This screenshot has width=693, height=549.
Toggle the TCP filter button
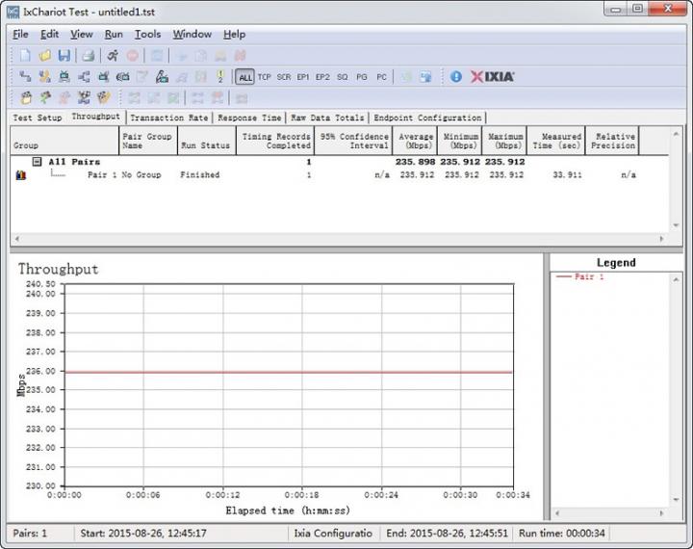[x=264, y=77]
